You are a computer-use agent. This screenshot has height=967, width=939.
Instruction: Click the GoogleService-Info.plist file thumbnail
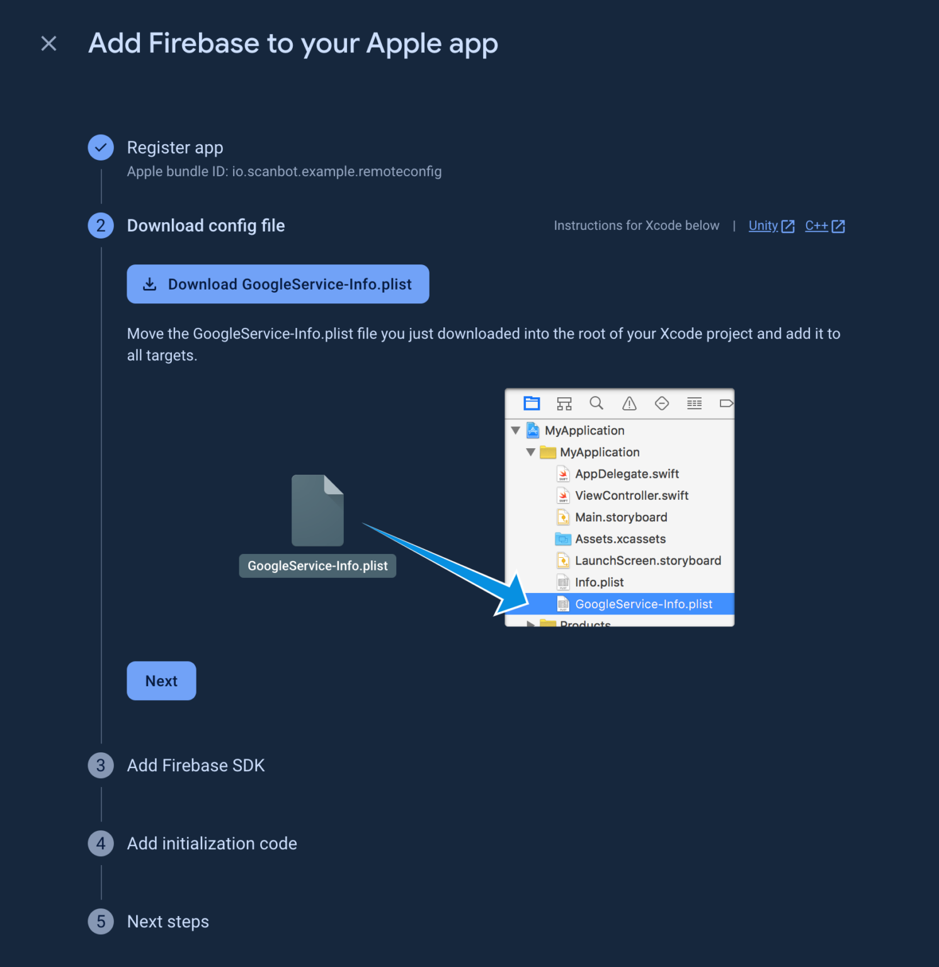(x=317, y=510)
